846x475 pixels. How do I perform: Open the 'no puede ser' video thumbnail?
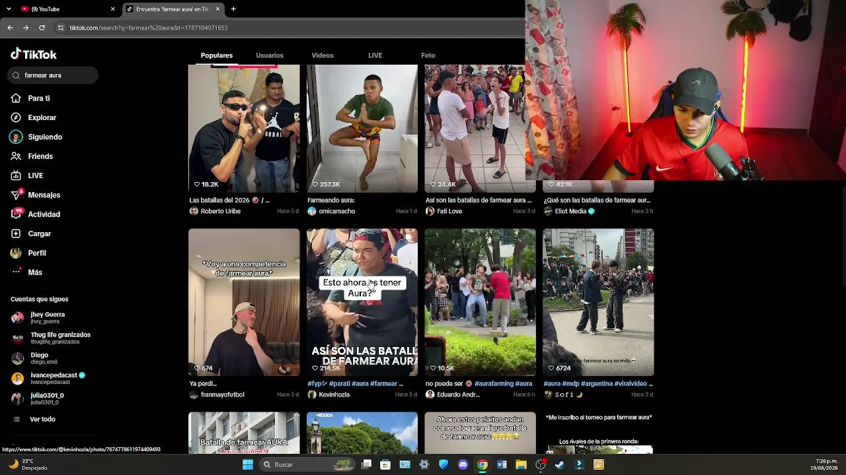[481, 302]
